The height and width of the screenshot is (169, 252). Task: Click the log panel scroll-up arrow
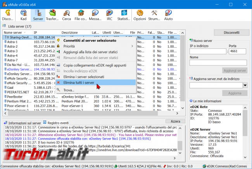[180, 128]
